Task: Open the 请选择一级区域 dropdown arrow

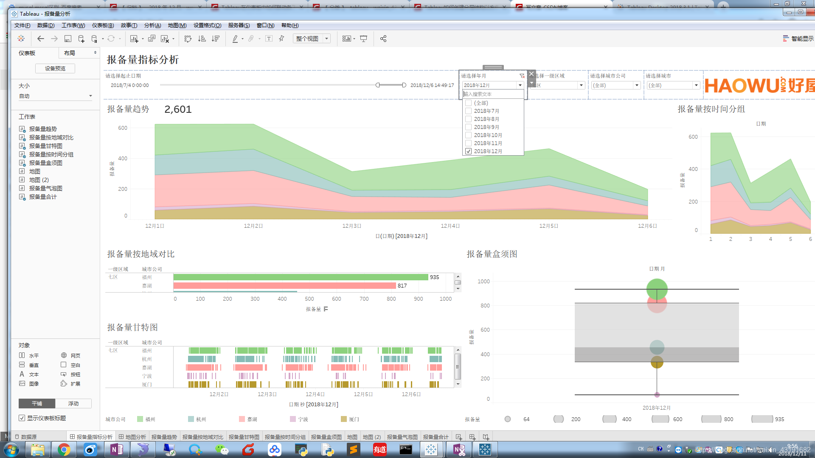Action: coord(581,85)
